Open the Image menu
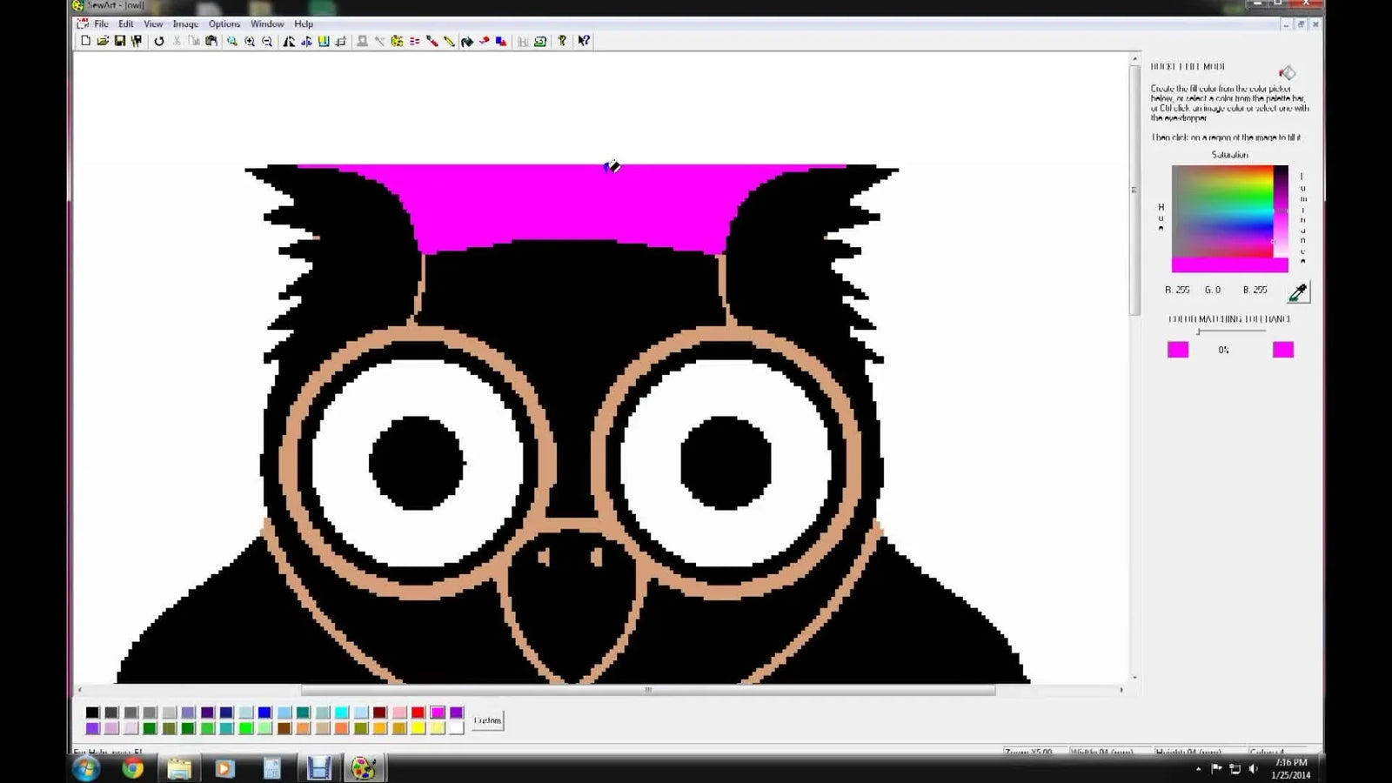Screen dimensions: 1392x783 click(184, 23)
